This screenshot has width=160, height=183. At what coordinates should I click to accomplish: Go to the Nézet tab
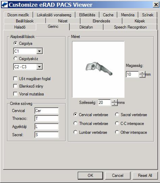63,21
